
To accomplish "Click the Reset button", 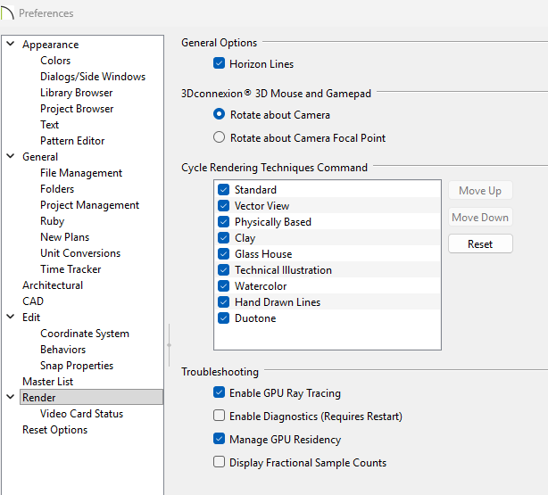I will (x=480, y=243).
